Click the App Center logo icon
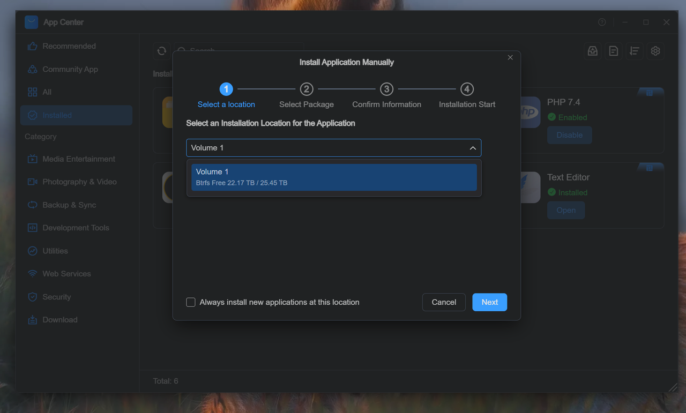Screen dimensions: 686x413 tap(31, 22)
